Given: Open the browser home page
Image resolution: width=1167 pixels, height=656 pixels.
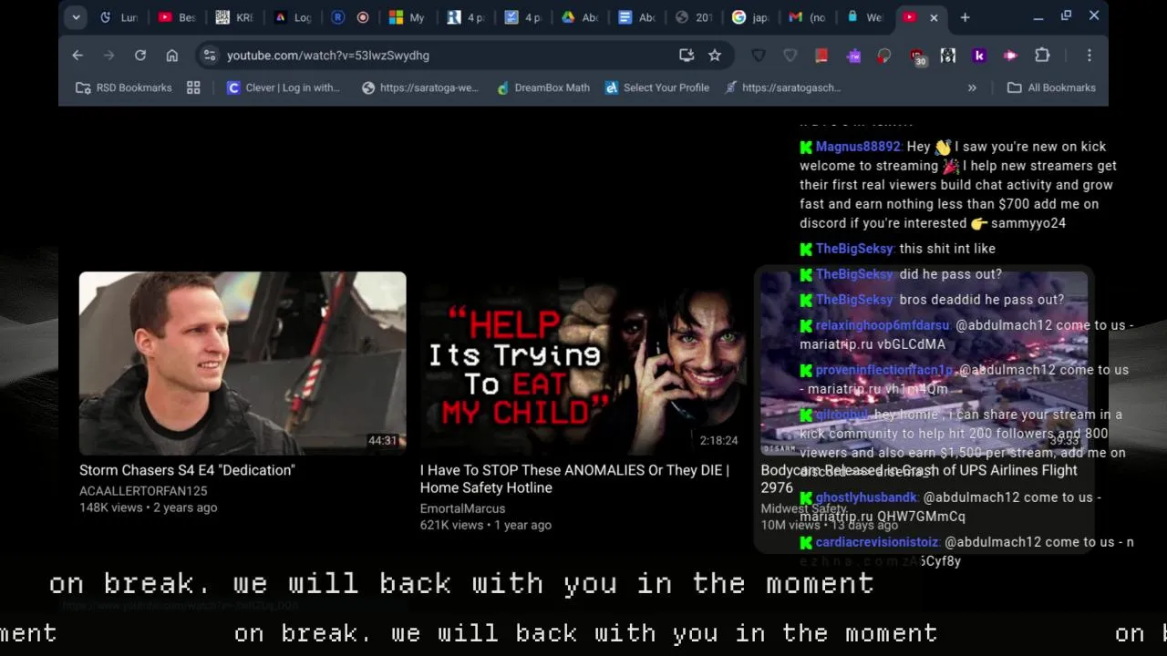Looking at the screenshot, I should (x=171, y=56).
